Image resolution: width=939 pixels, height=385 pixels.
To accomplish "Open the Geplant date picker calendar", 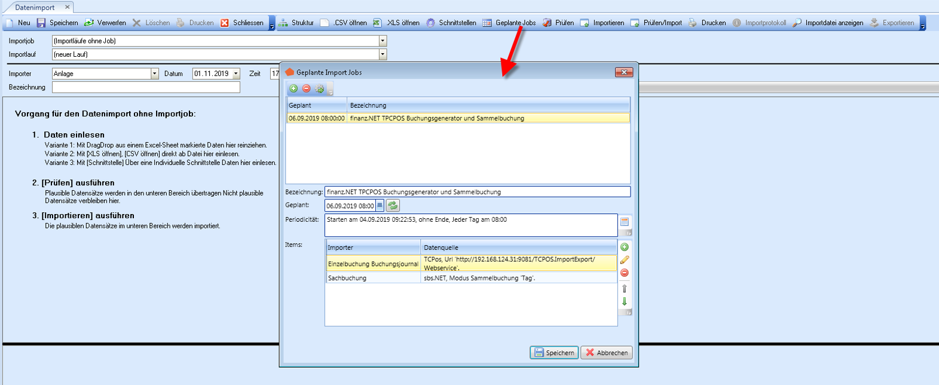I will (x=380, y=206).
